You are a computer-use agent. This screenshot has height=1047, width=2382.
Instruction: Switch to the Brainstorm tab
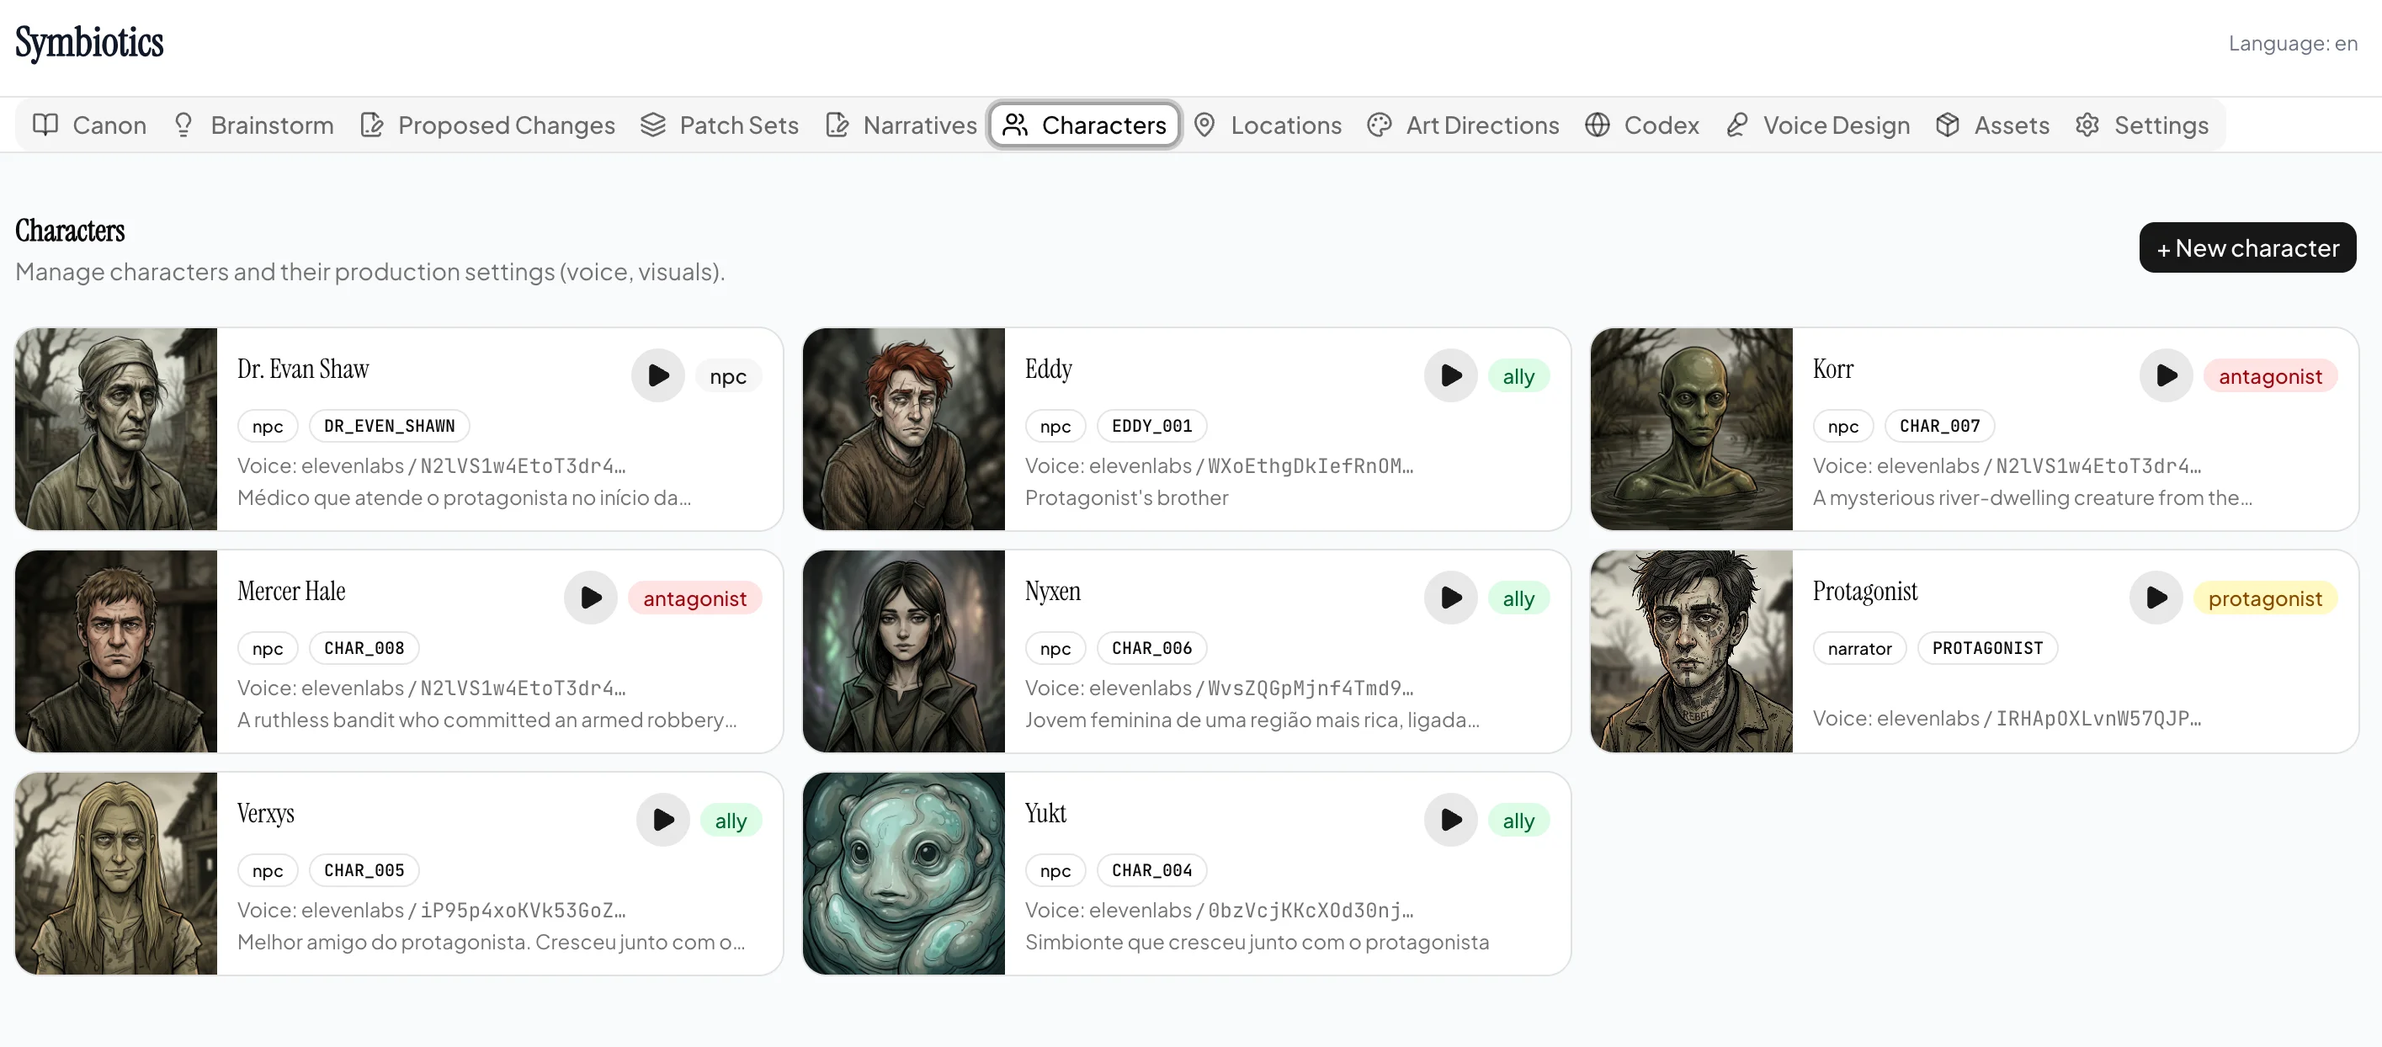[253, 125]
